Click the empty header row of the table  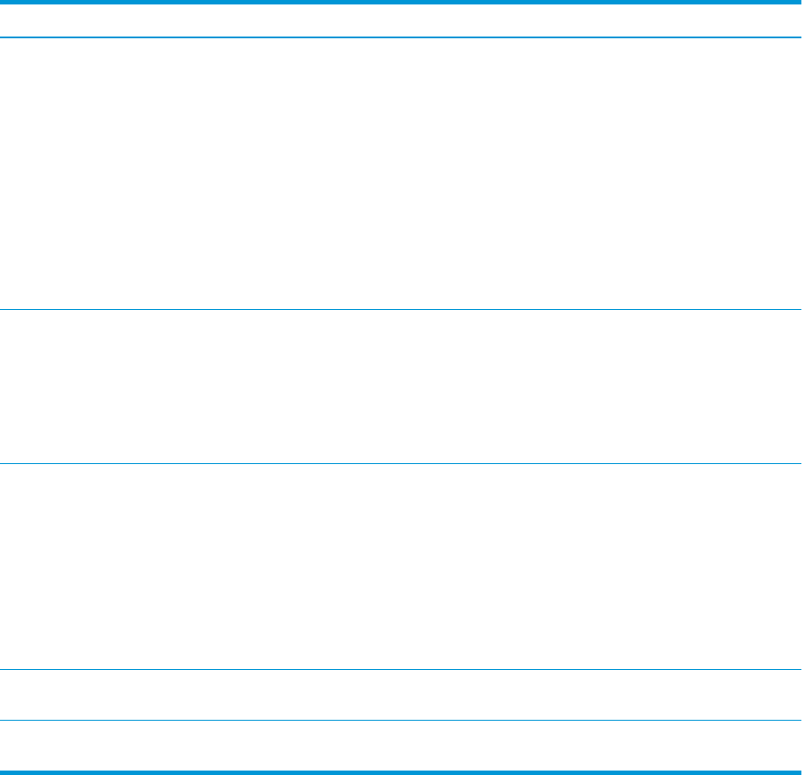coord(401,20)
